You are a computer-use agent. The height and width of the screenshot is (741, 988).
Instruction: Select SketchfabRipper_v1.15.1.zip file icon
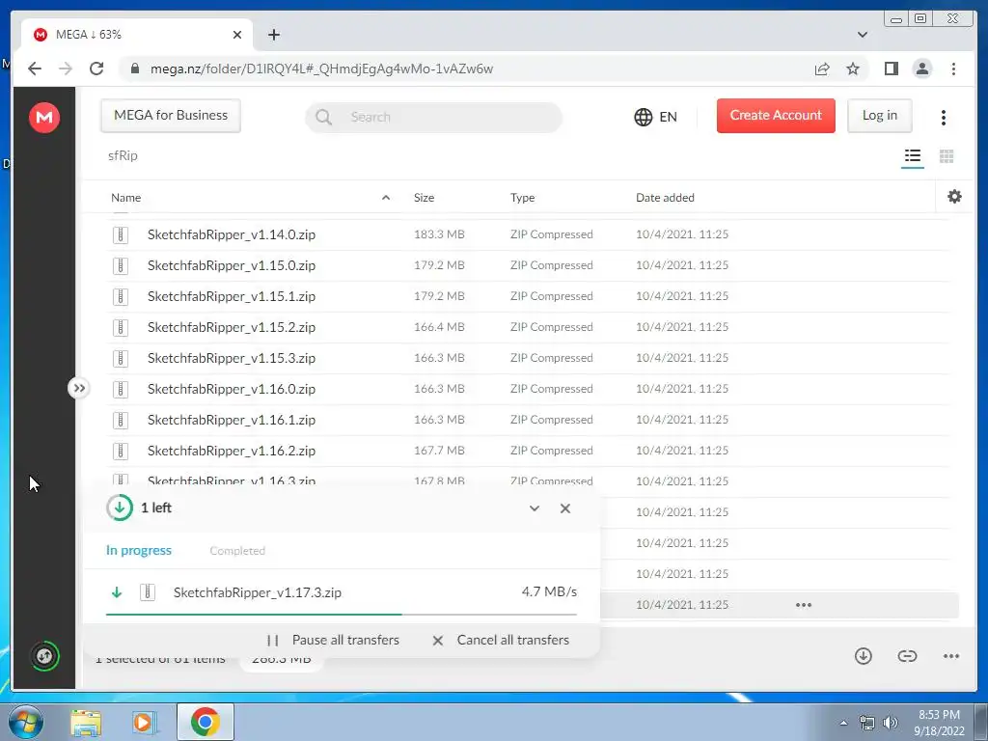[121, 297]
